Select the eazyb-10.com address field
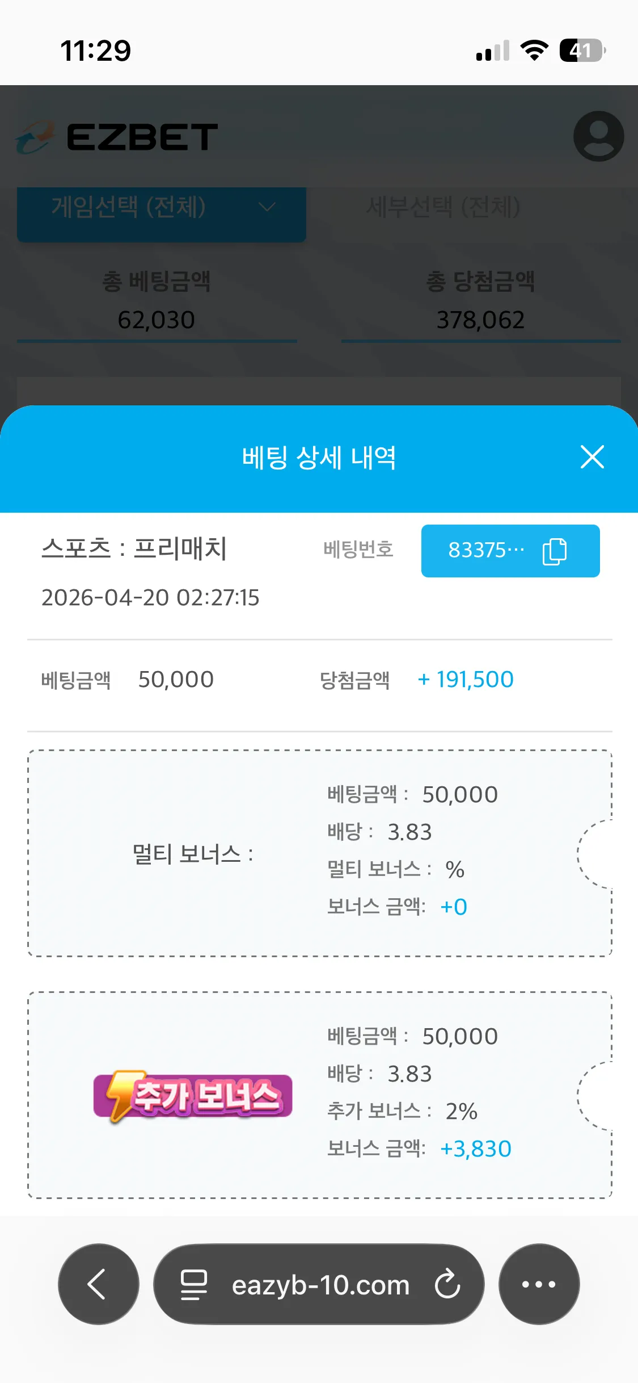 [319, 1284]
